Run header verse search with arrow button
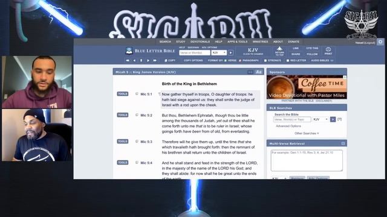 231,52
